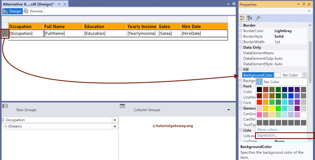The image size is (315, 160).
Task: Select the Occupation header cell
Action: point(26,26)
